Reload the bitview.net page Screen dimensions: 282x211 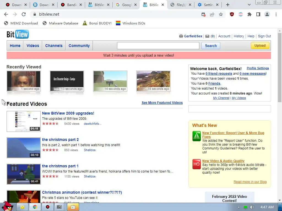(24, 14)
